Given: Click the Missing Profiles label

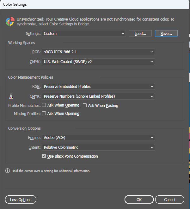Looking at the screenshot, I should [x=27, y=114].
